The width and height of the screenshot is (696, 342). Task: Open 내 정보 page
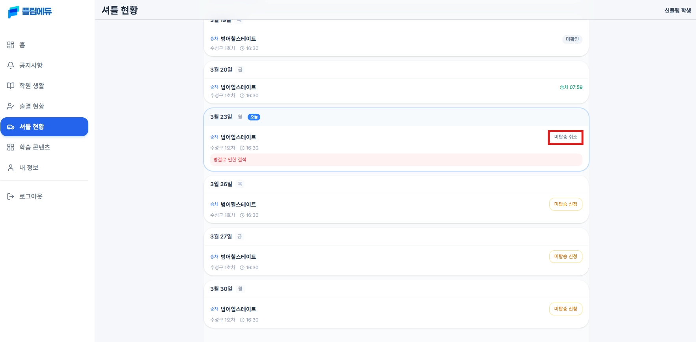[44, 168]
